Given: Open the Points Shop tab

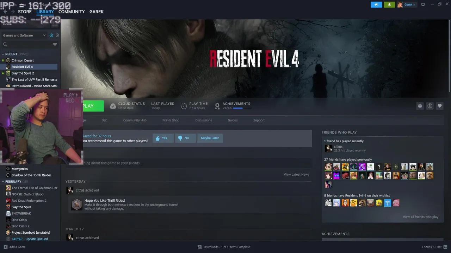Looking at the screenshot, I should pyautogui.click(x=171, y=120).
